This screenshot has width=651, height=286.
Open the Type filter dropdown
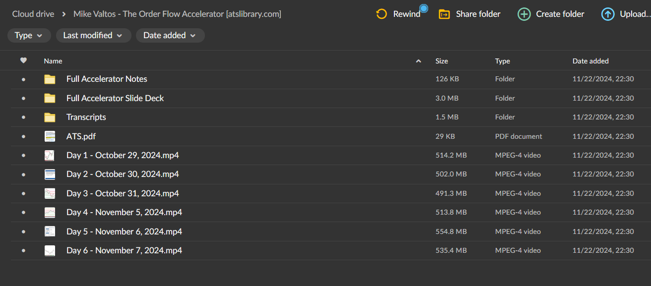[29, 35]
